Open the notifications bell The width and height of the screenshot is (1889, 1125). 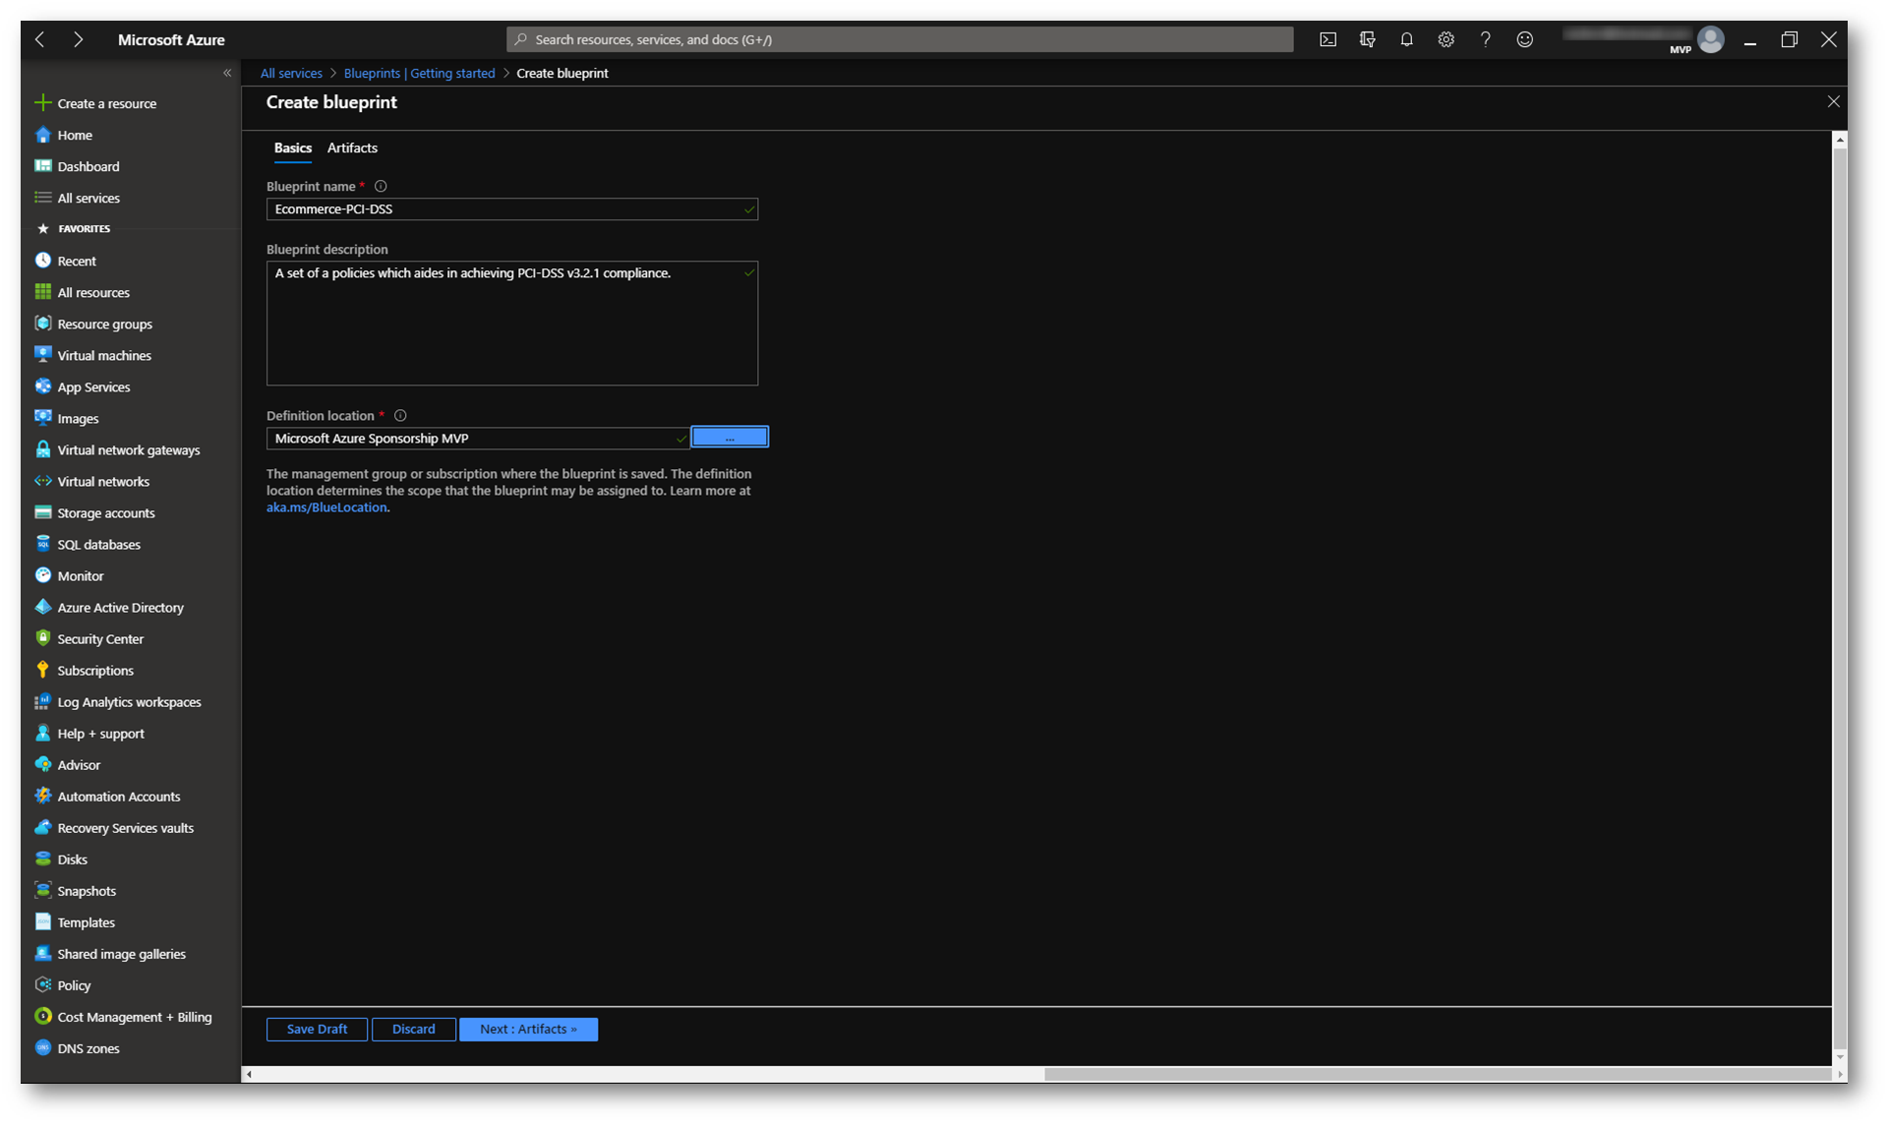1406,39
